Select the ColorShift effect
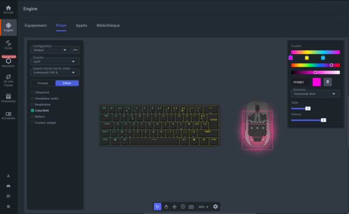Screen dimensions: 349x214 pyautogui.click(x=32, y=110)
